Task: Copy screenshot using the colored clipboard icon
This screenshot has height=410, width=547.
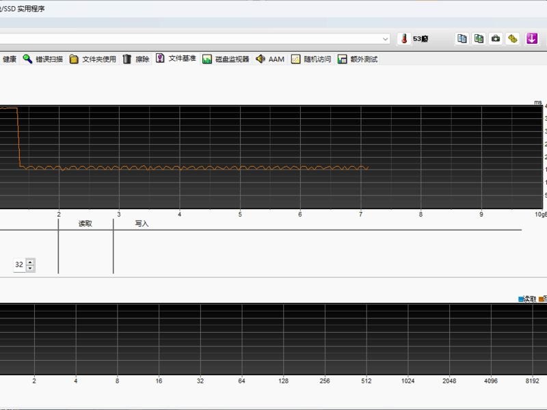Action: tap(479, 38)
